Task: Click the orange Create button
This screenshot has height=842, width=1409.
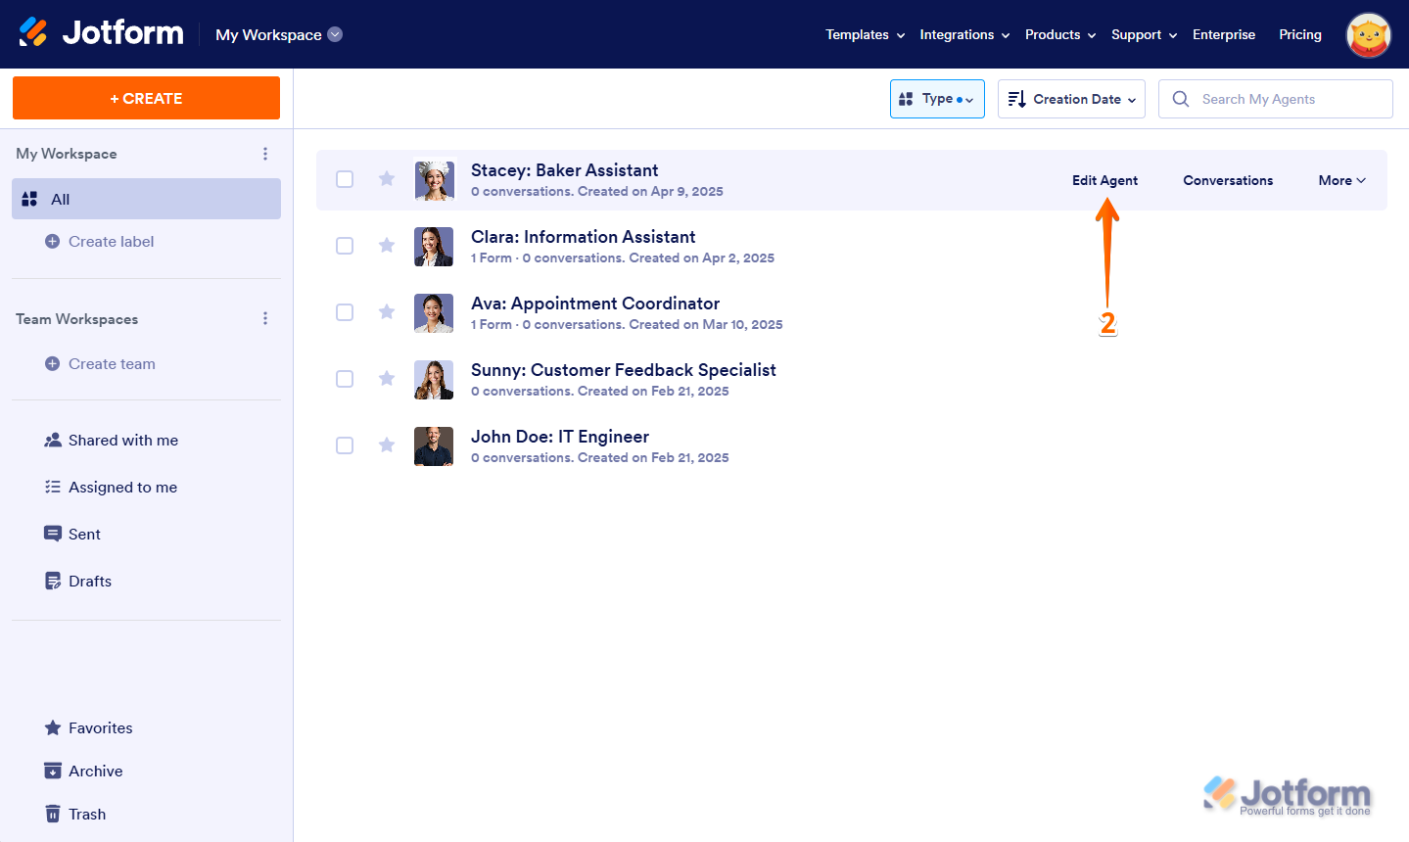Action: pyautogui.click(x=146, y=98)
